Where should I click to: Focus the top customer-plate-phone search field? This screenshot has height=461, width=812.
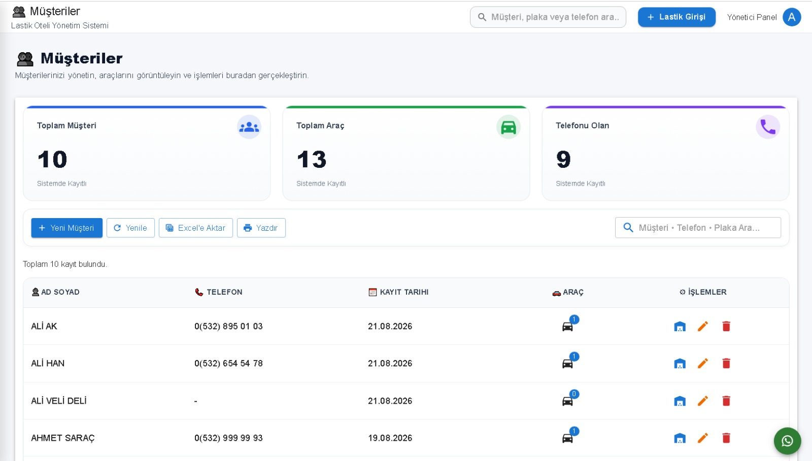point(548,17)
